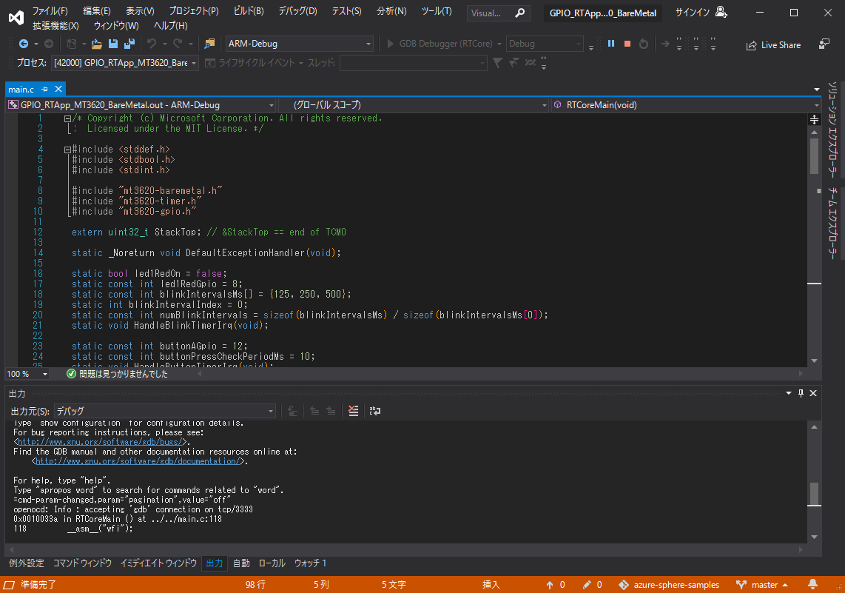Viewport: 845px width, 593px height.
Task: Switch to the ウォッチ 1 tab
Action: tap(311, 563)
